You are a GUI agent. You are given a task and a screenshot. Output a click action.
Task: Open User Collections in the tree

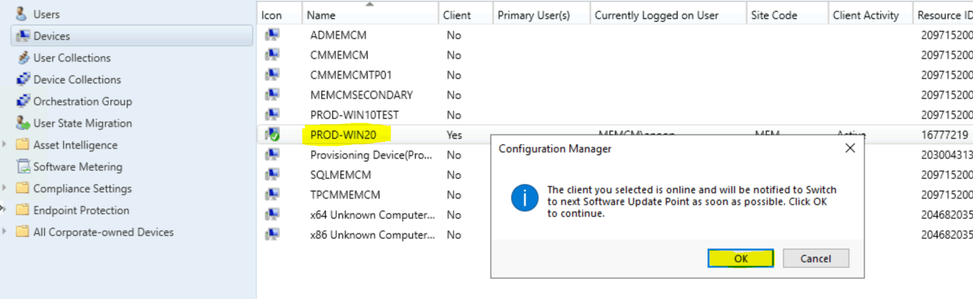[x=72, y=58]
